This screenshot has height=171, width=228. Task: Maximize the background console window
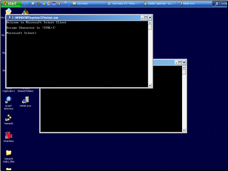point(180,62)
